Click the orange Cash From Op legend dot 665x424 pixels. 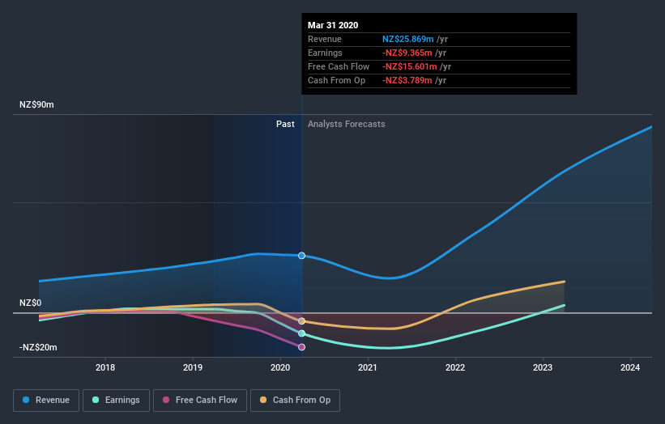pos(263,400)
